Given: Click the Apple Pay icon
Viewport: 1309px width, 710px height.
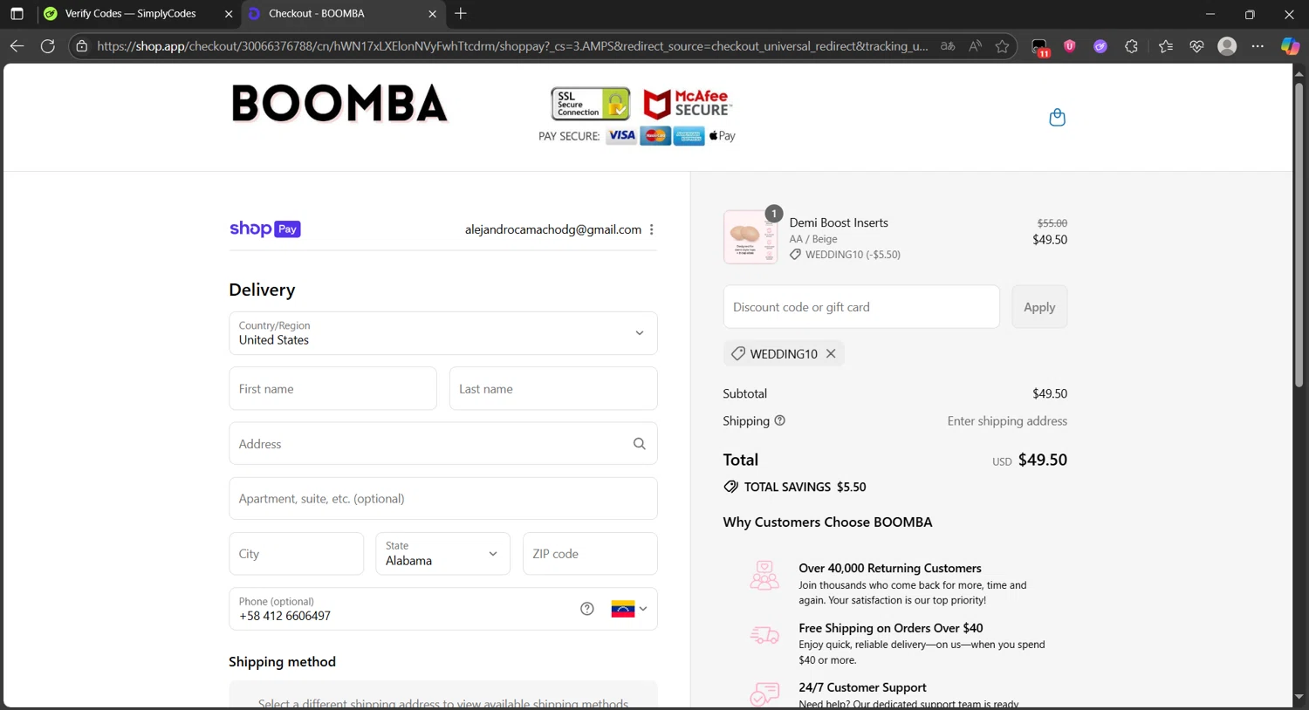Looking at the screenshot, I should (723, 136).
